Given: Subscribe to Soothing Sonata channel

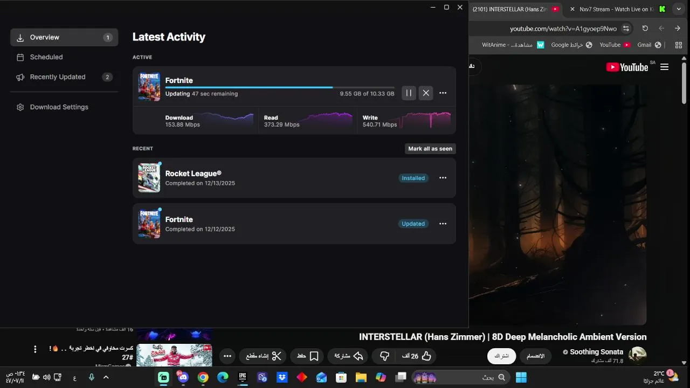Looking at the screenshot, I should coord(502,356).
